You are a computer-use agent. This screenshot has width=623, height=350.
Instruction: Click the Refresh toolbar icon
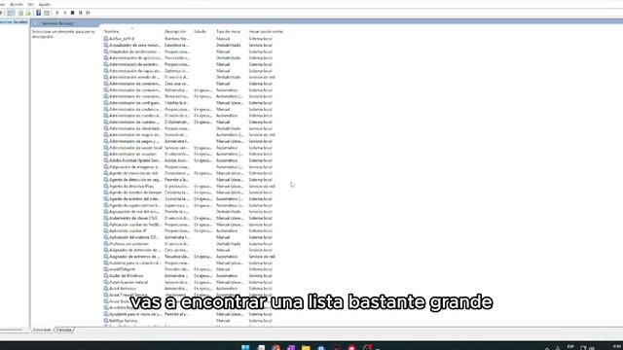point(20,13)
